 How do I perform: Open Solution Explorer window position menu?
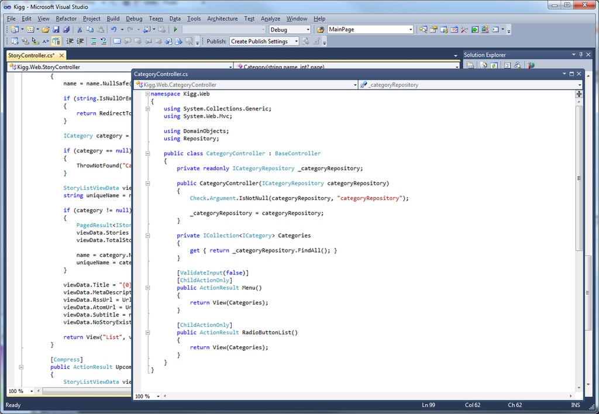574,54
